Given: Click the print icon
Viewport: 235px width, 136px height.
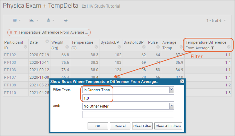Looking at the screenshot, I should [x=66, y=20].
